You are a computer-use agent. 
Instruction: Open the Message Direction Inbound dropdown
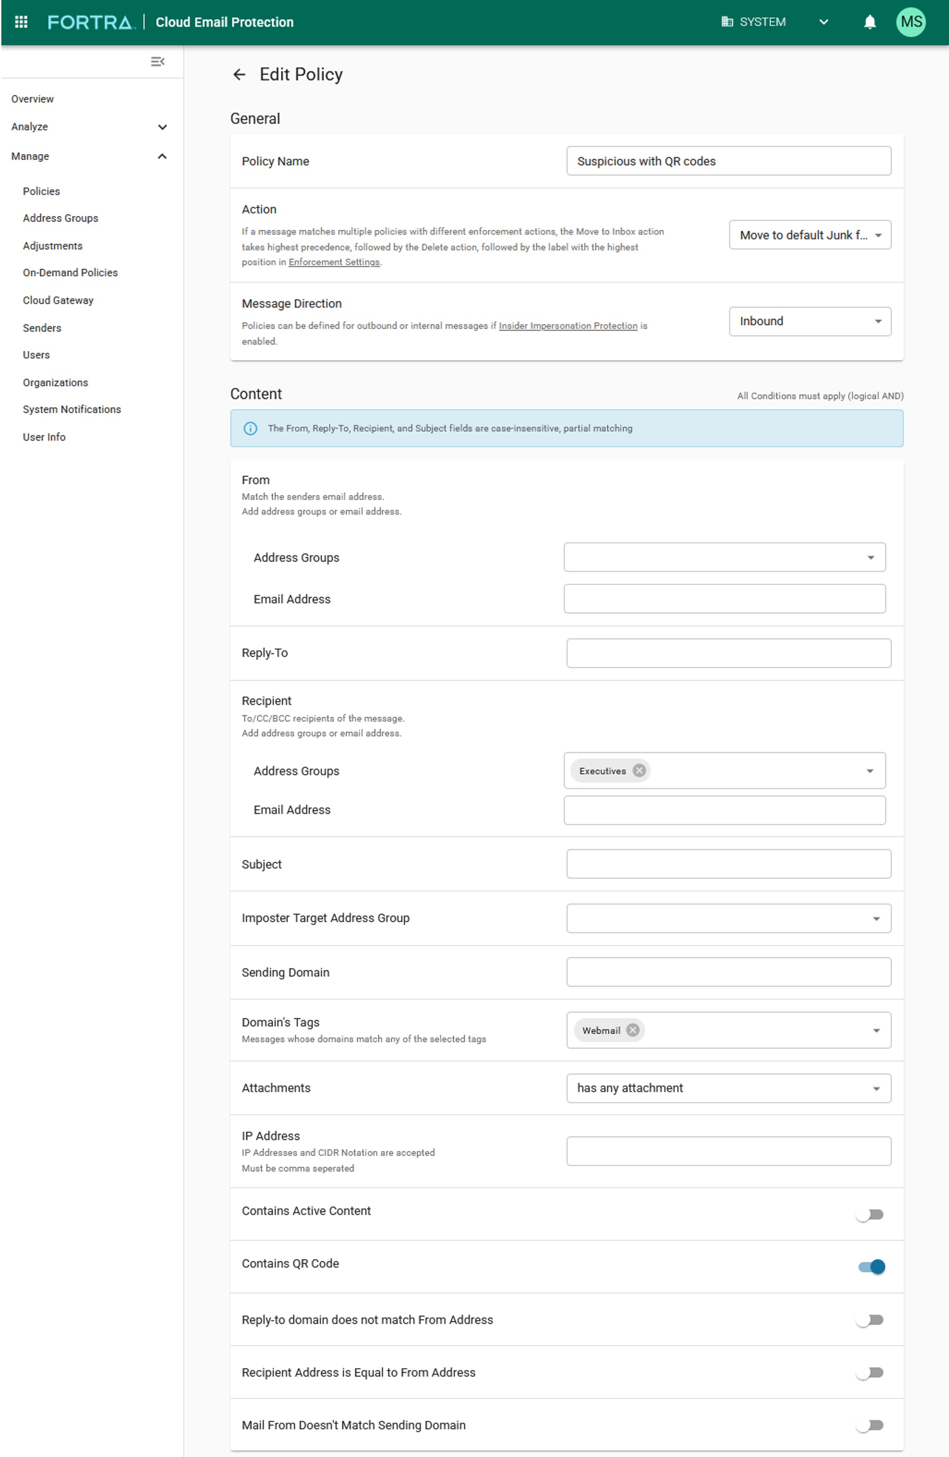(809, 321)
